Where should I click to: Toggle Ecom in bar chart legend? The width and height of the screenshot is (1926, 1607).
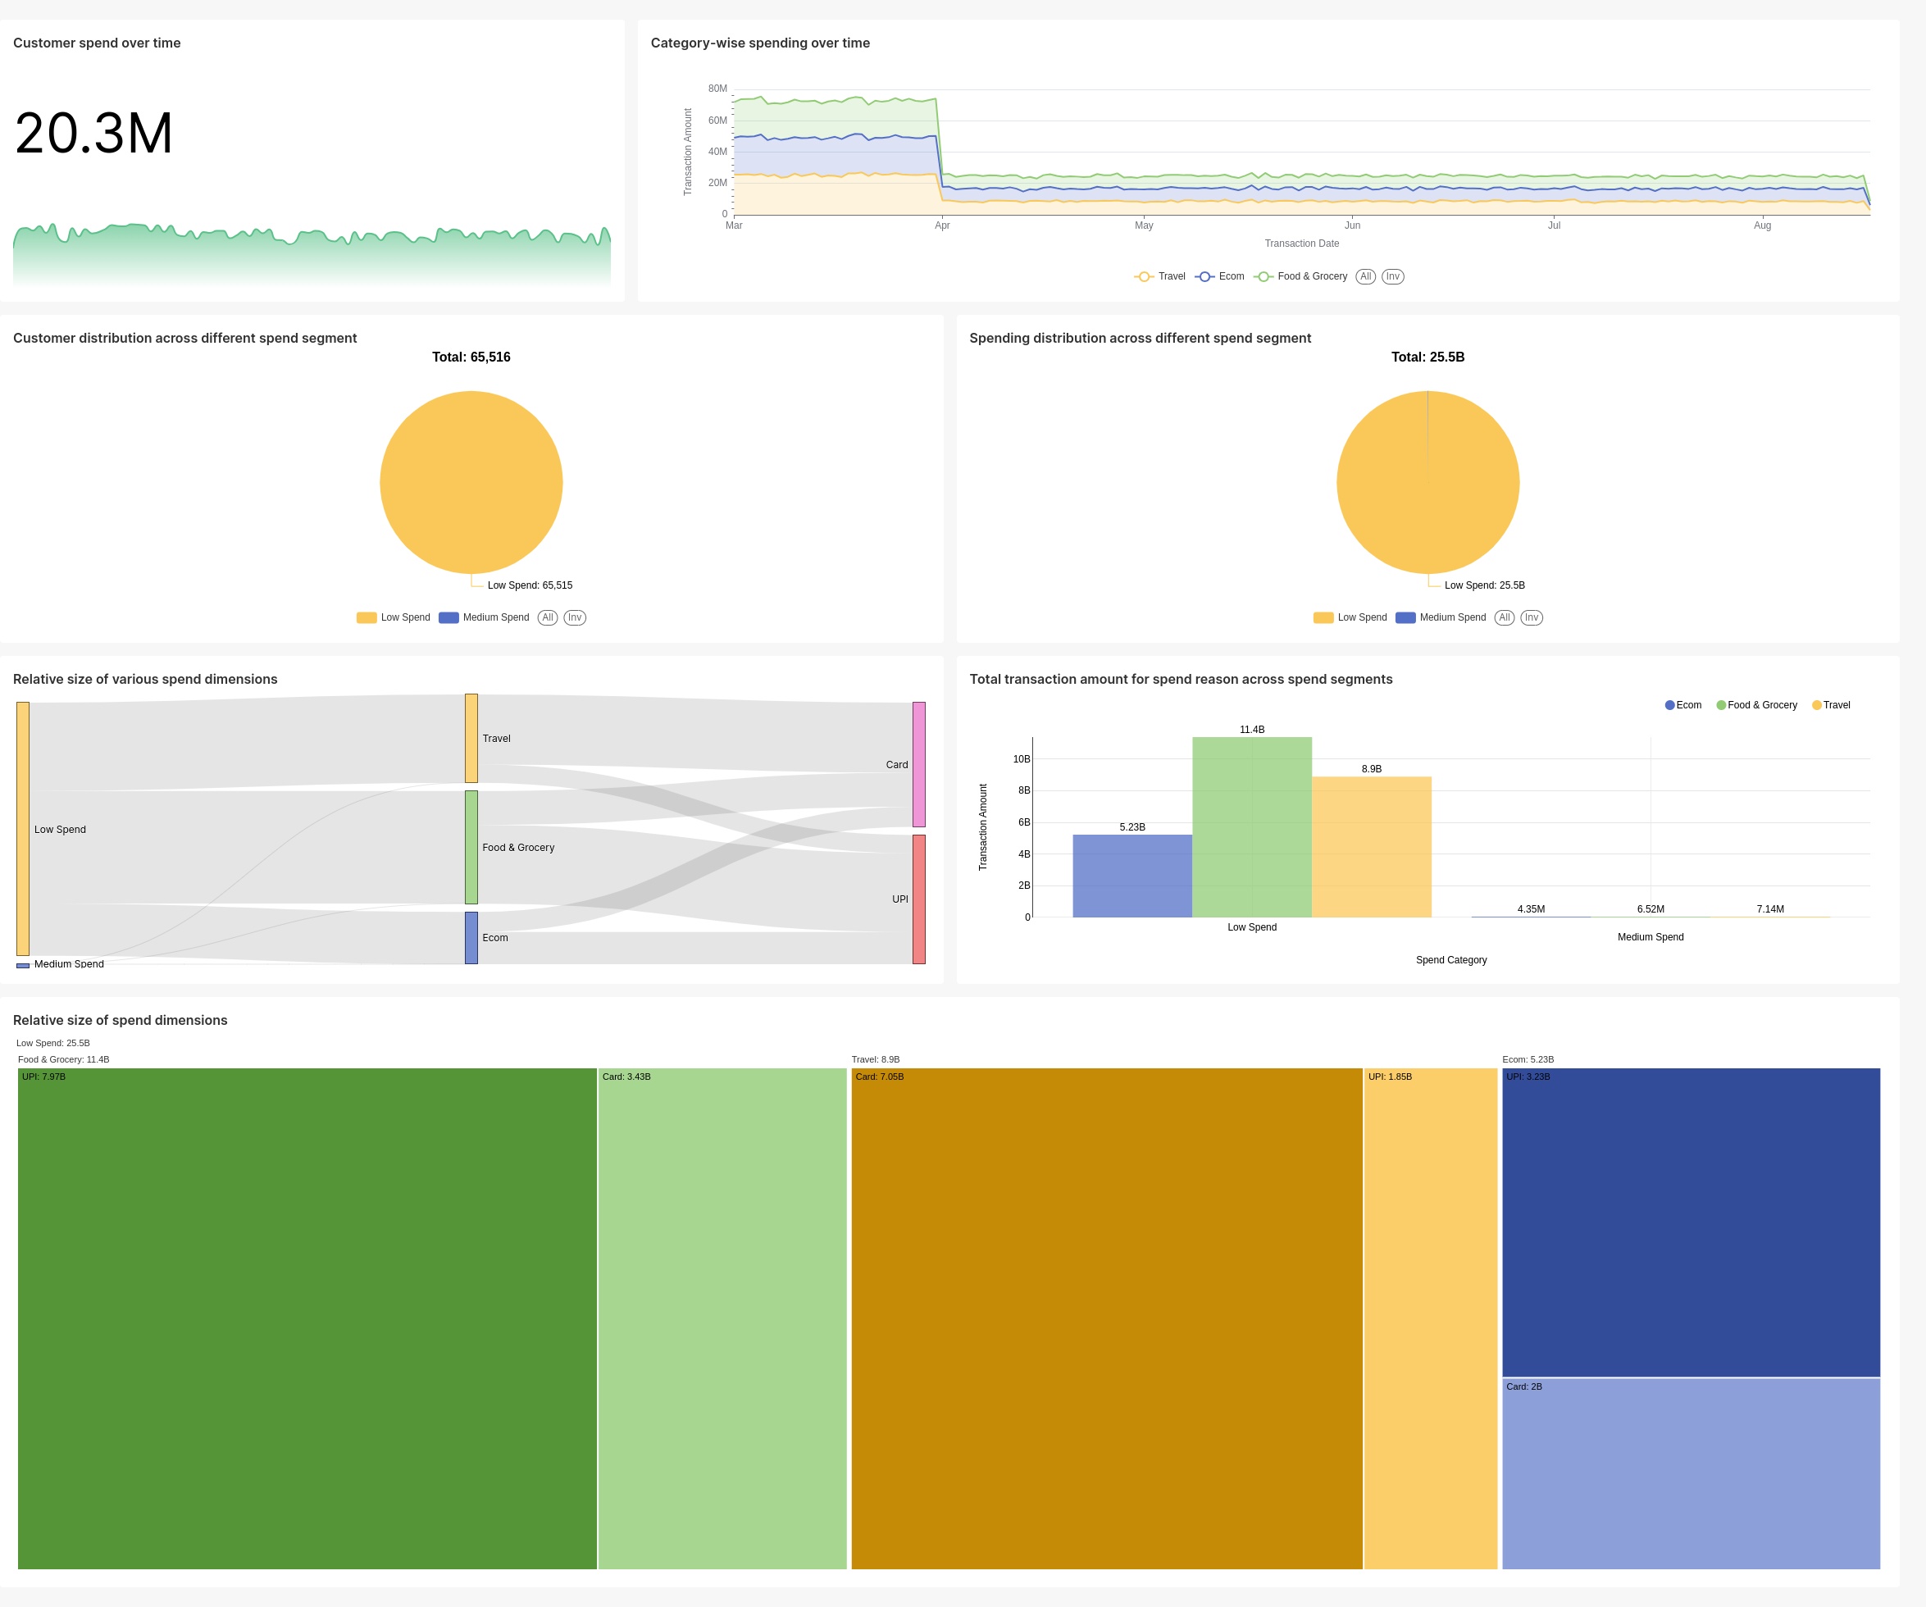(1683, 704)
